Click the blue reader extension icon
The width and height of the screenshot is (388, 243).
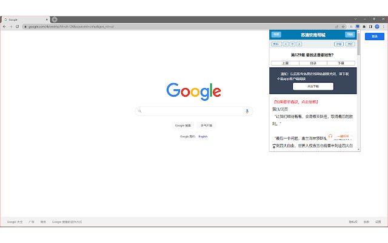click(358, 27)
